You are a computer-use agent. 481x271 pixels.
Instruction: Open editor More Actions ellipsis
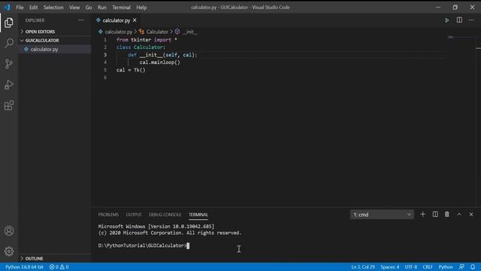click(471, 20)
